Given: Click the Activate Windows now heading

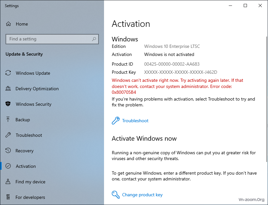Looking at the screenshot, I should (144, 138).
